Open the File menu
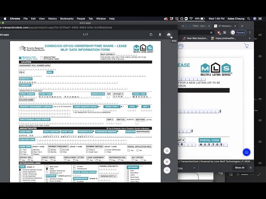The width and height of the screenshot is (266, 199). click(x=25, y=19)
